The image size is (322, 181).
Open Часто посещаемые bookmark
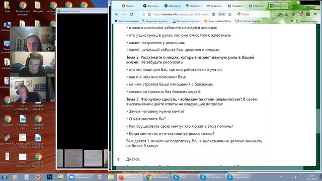coord(127,21)
